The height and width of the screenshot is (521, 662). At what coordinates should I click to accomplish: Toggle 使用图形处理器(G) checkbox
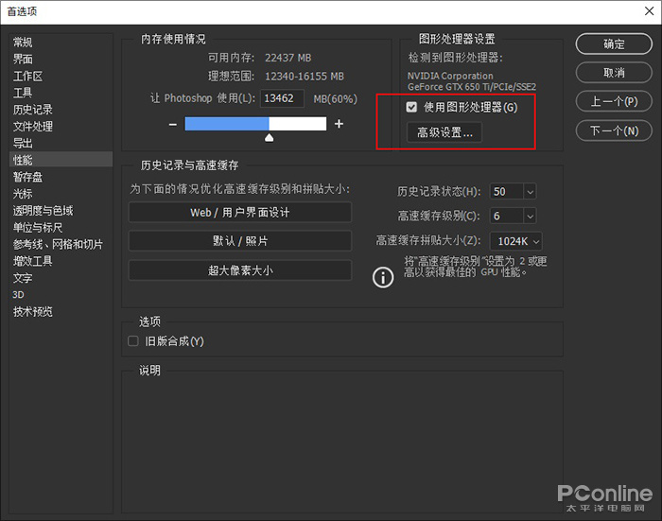411,107
